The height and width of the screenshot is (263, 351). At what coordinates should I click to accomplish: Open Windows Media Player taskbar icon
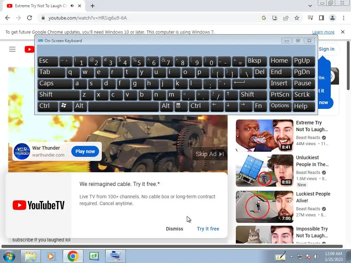(x=51, y=256)
